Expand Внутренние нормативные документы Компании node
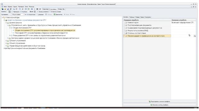Screen dimensions: 199x111 click(x=4, y=48)
